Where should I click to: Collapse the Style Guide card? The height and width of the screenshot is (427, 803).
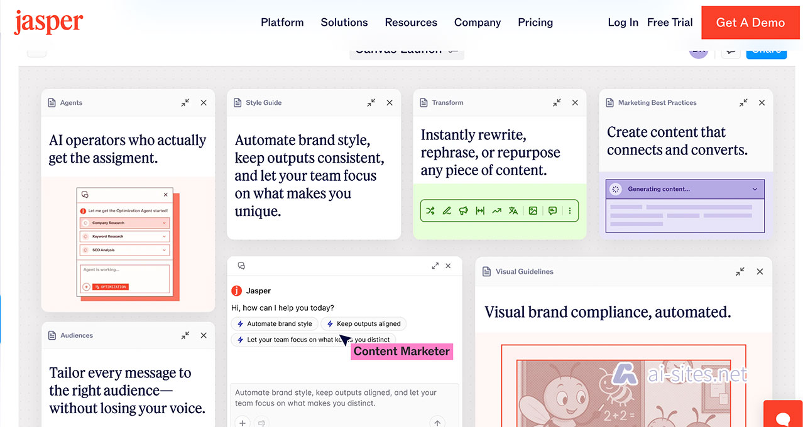pos(371,102)
